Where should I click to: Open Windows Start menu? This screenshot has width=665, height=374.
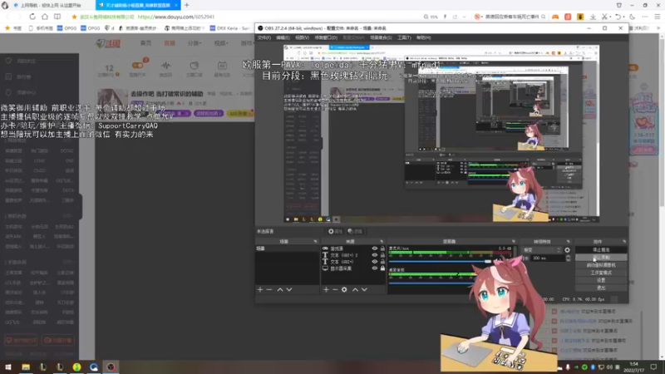pyautogui.click(x=8, y=367)
